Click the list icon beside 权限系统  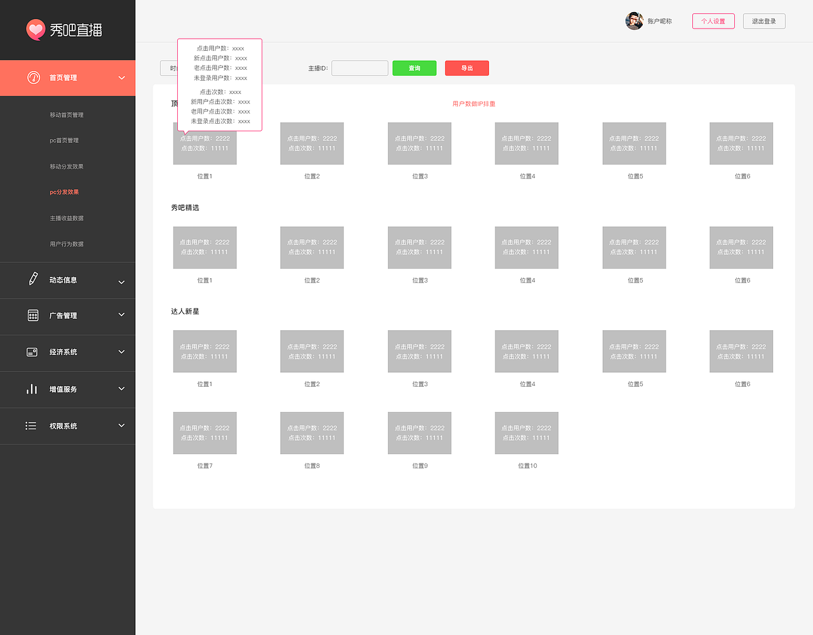point(31,425)
